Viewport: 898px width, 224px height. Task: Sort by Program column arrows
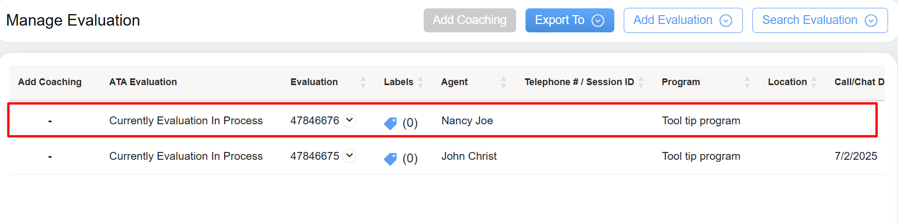coord(748,82)
